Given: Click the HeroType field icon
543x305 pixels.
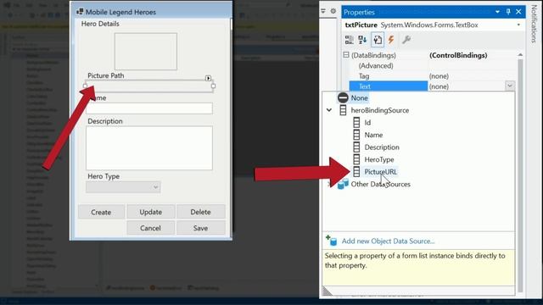Looking at the screenshot, I should point(356,159).
